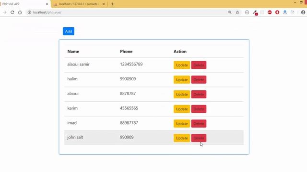
Task: View site information icon in address bar
Action: point(29,12)
